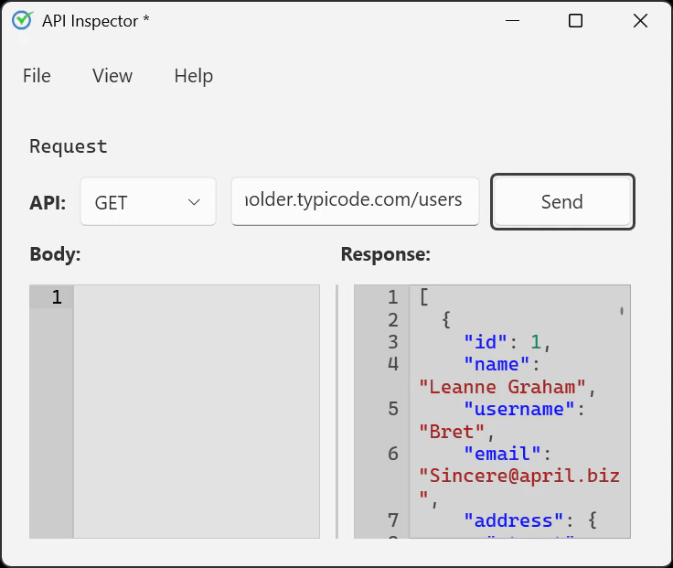Viewport: 673px width, 568px height.
Task: Click the API Inspector app icon
Action: click(22, 20)
